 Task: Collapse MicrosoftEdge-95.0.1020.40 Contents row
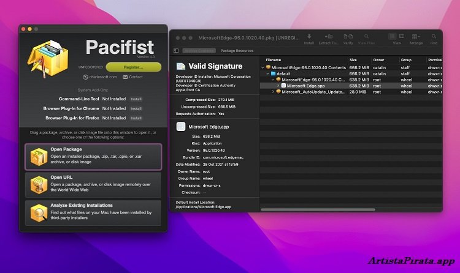pyautogui.click(x=263, y=68)
